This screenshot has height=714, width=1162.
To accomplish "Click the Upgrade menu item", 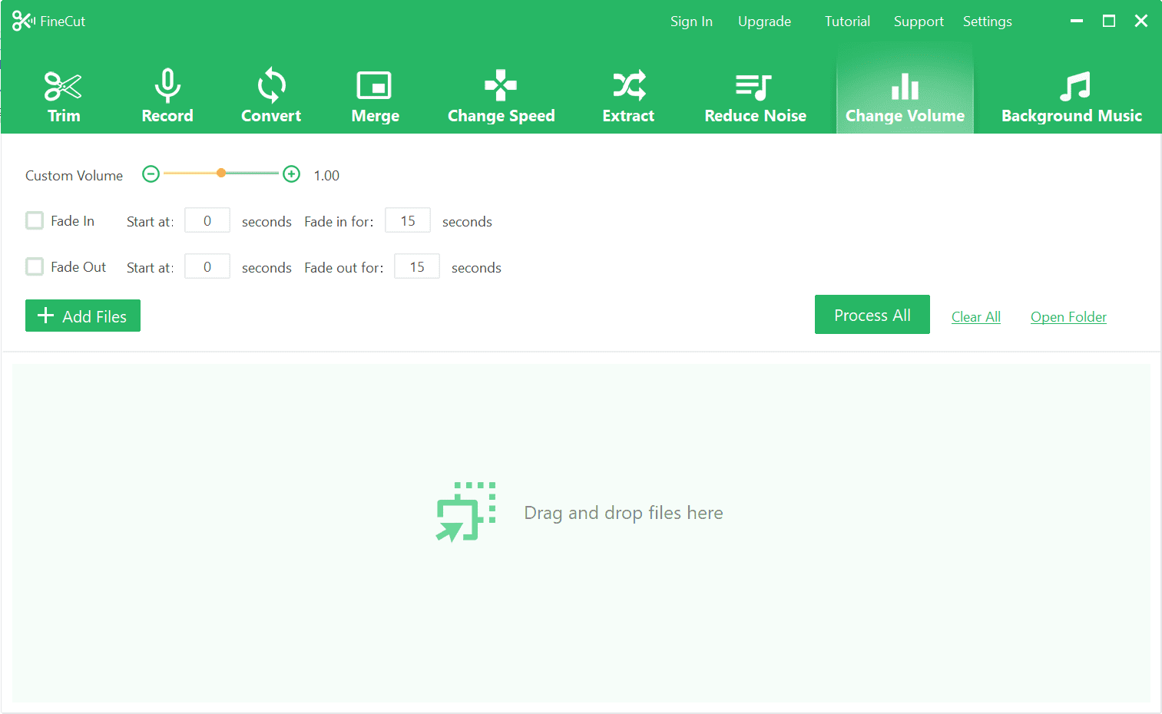I will [764, 21].
